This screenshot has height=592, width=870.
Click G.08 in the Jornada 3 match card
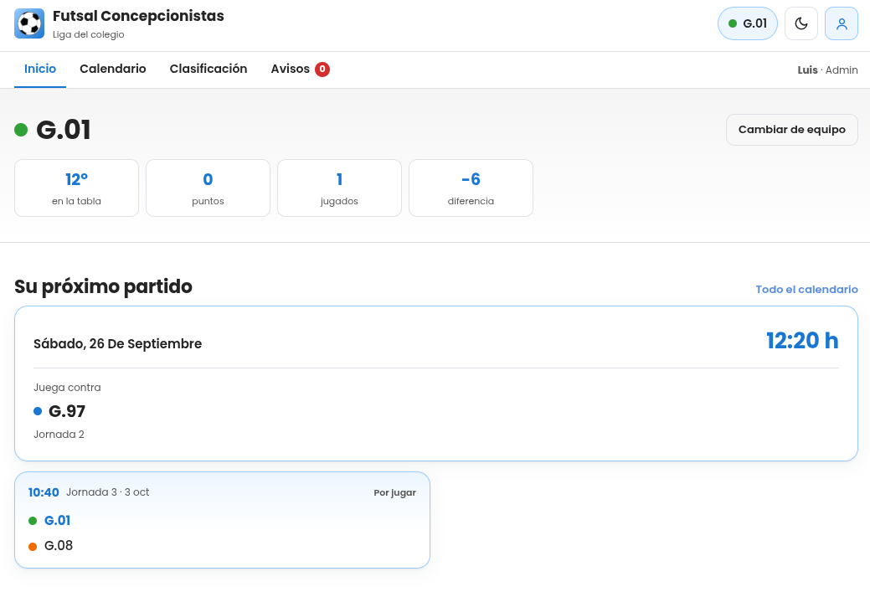point(59,546)
